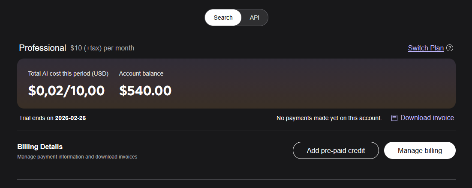Click the Download invoice link text
This screenshot has height=188, width=472.
click(427, 117)
